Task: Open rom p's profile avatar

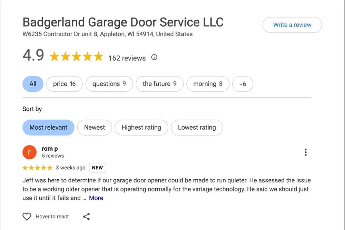Action: click(29, 152)
